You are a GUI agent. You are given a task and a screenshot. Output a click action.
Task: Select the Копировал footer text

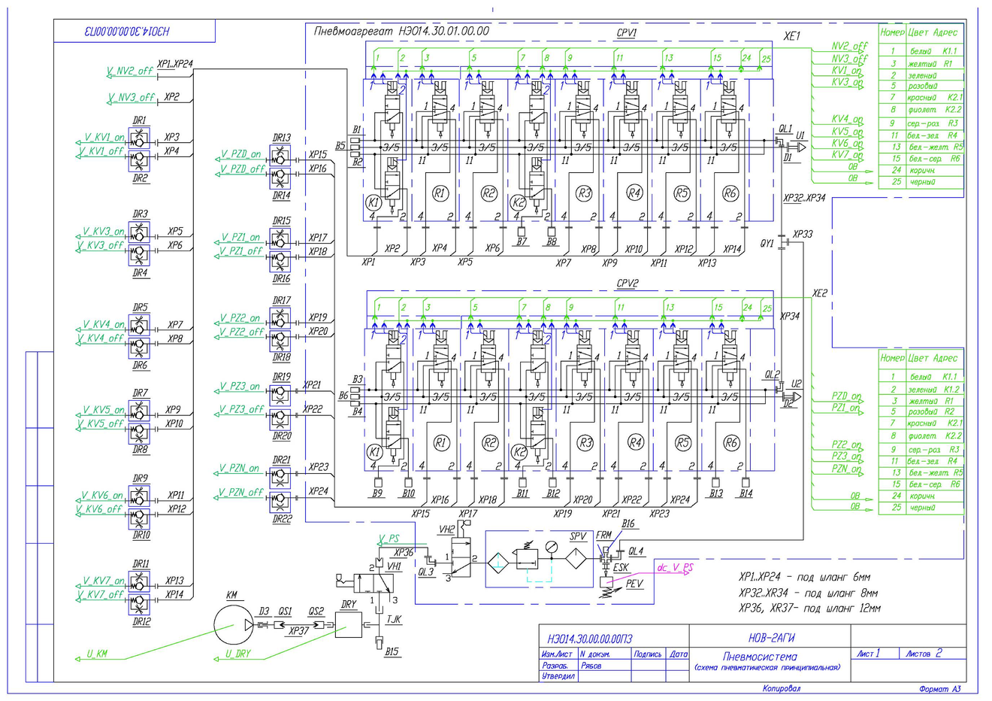(x=782, y=688)
